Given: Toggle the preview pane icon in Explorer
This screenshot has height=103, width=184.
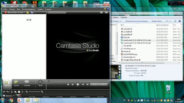Looking at the screenshot, I should 175,21.
